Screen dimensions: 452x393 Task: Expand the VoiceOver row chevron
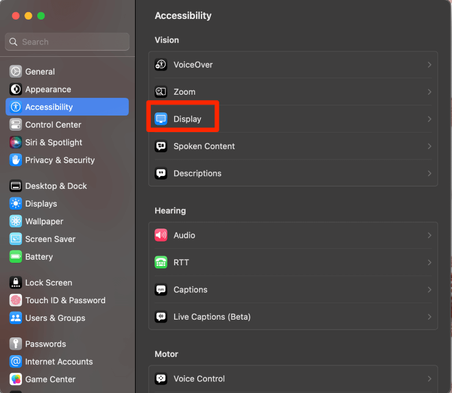coord(429,65)
